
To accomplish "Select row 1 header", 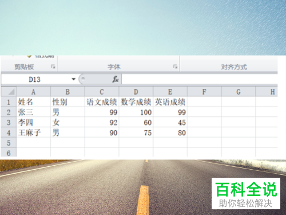I will 9,102.
